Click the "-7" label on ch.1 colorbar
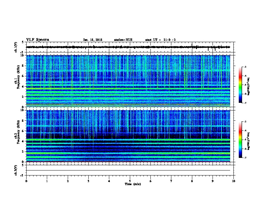Viewport: 263px width, 203px height. 245,103
